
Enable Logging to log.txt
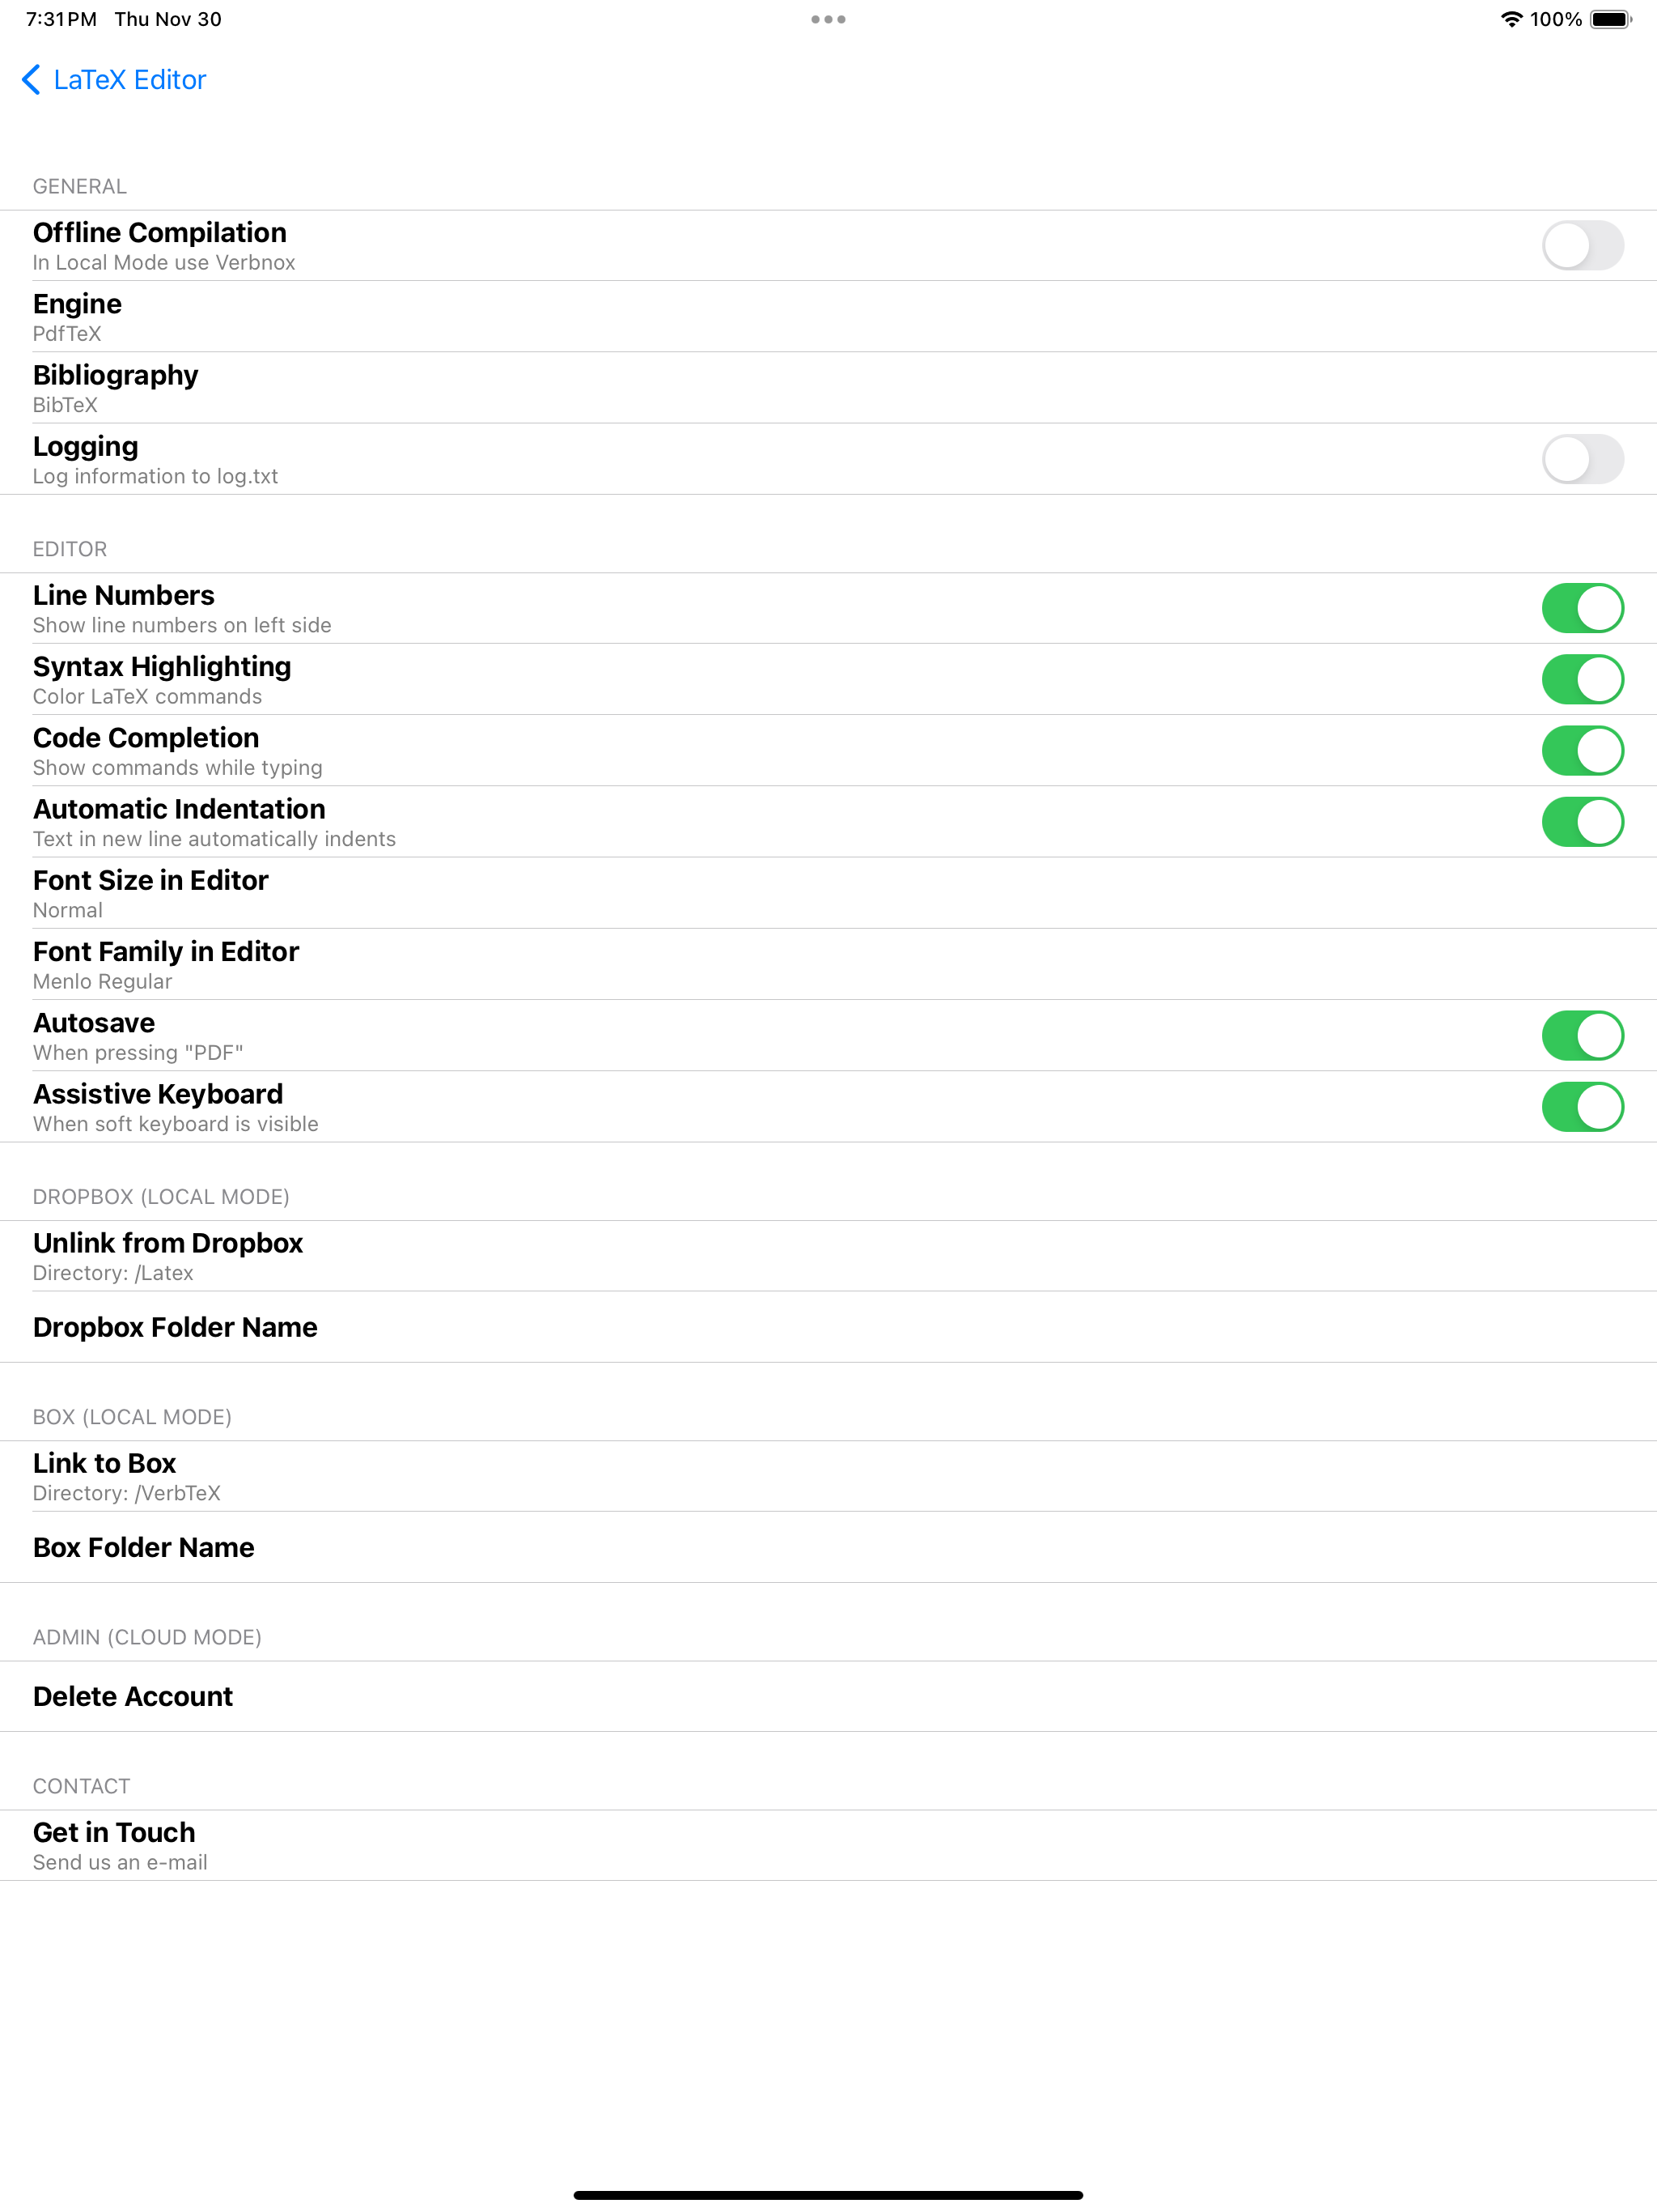pos(1583,459)
